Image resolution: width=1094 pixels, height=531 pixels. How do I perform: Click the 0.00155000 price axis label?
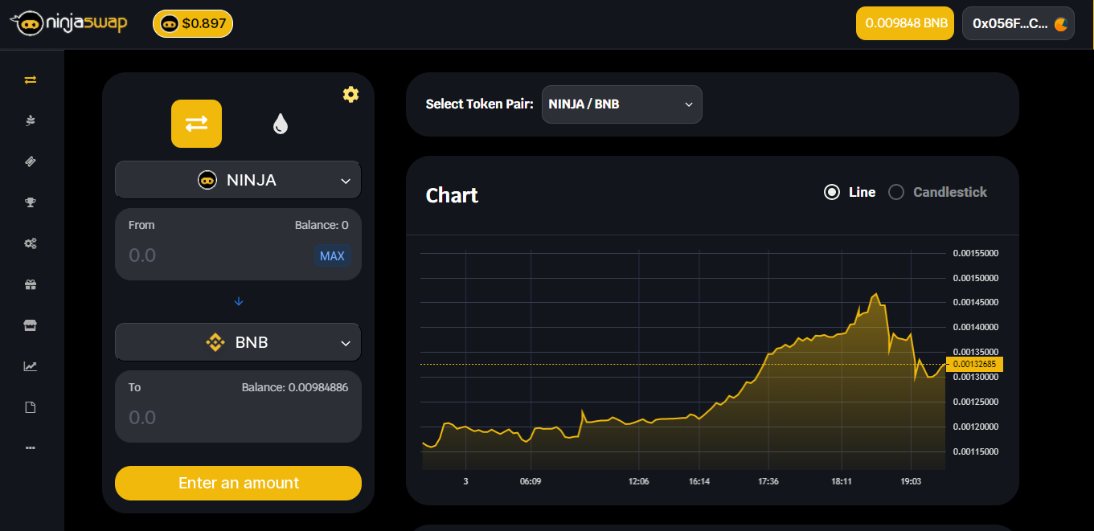point(976,253)
